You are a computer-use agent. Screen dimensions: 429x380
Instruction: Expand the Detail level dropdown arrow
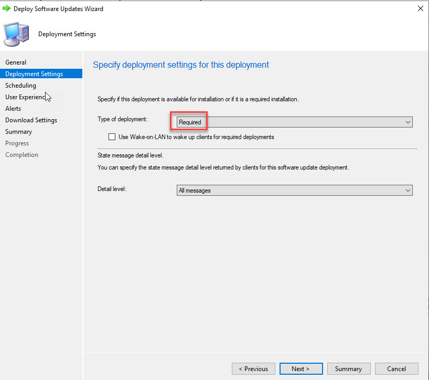408,191
